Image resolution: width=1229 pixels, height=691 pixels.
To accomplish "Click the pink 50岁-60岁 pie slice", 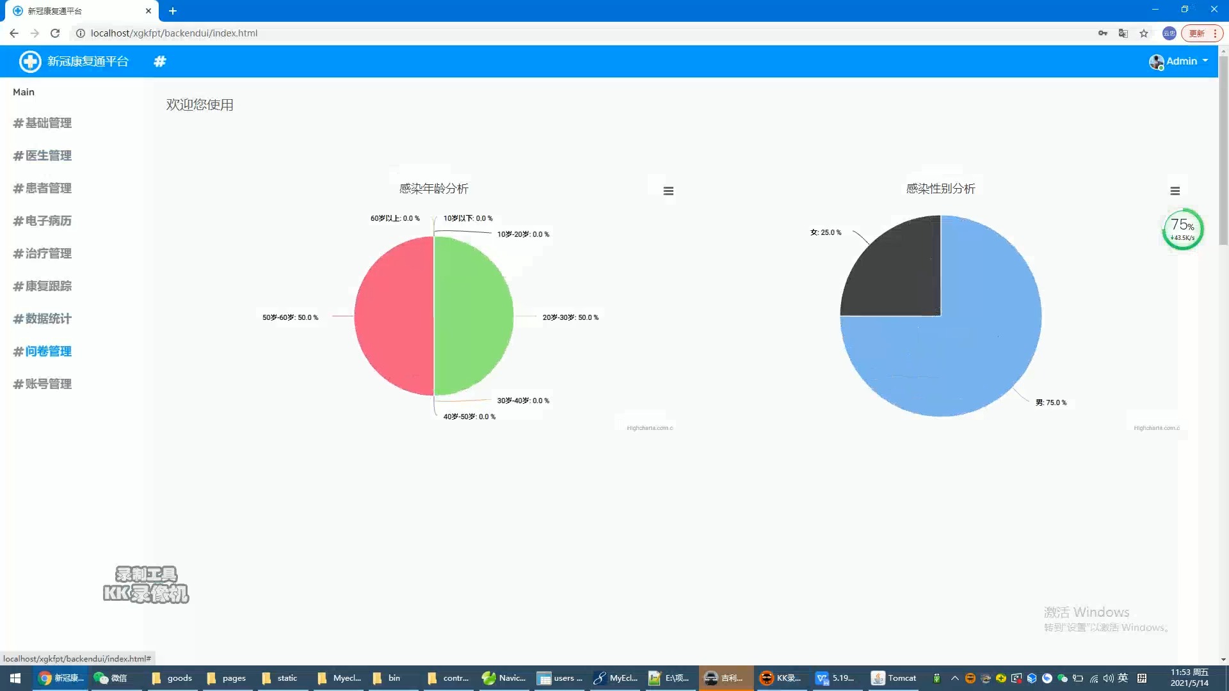I will point(394,316).
